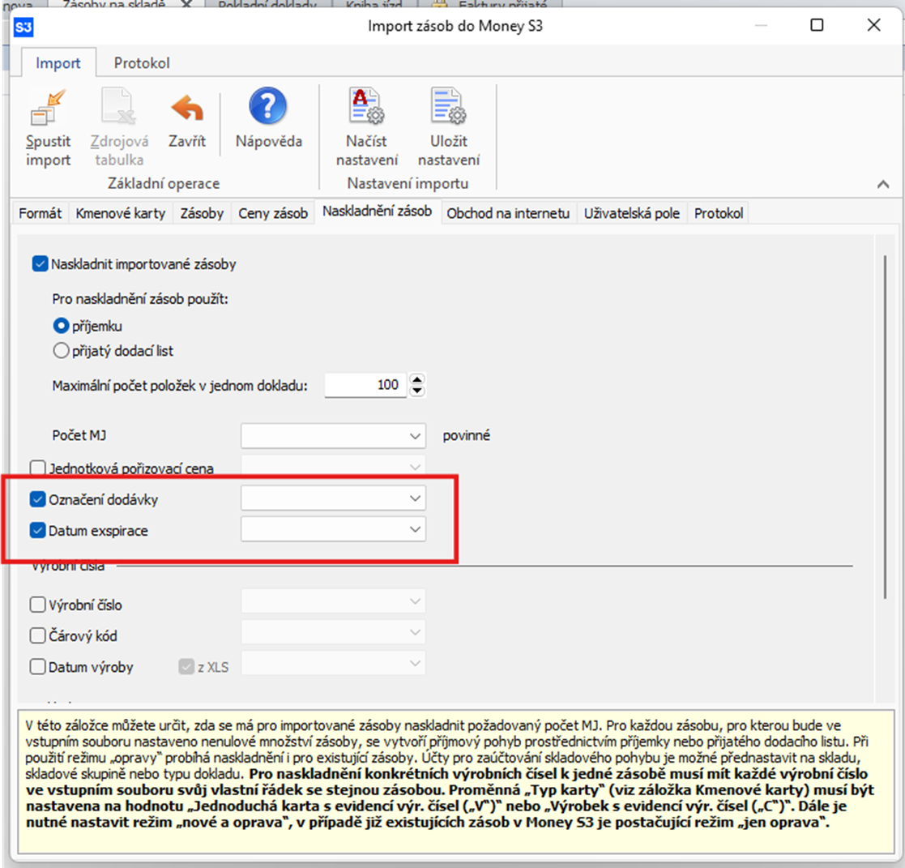Image resolution: width=905 pixels, height=868 pixels.
Task: Switch to the Import ribbon tab
Action: pyautogui.click(x=58, y=63)
